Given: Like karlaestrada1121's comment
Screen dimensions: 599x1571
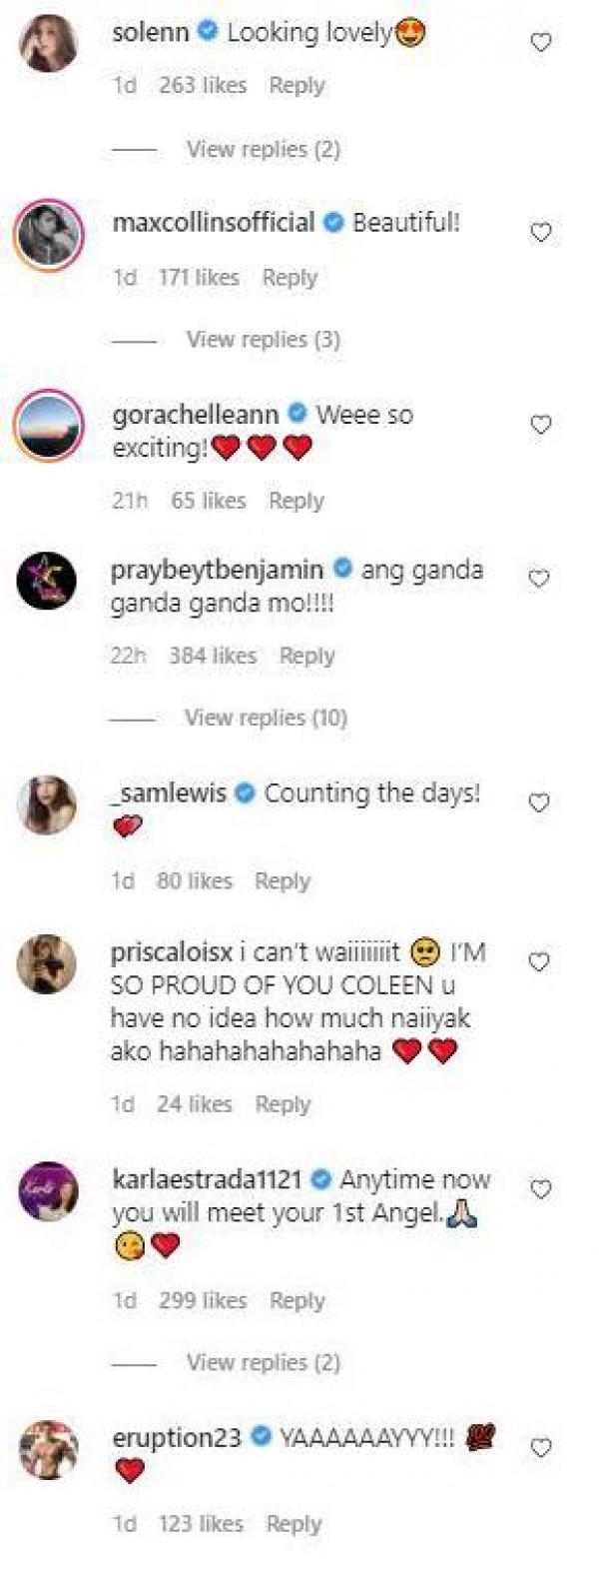Looking at the screenshot, I should click(x=540, y=1187).
